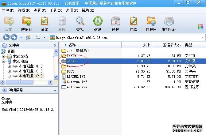Sort by the 大小 column header

137,45
